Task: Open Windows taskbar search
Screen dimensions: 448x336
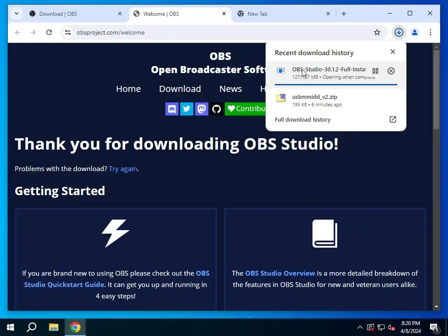Action: point(31,327)
